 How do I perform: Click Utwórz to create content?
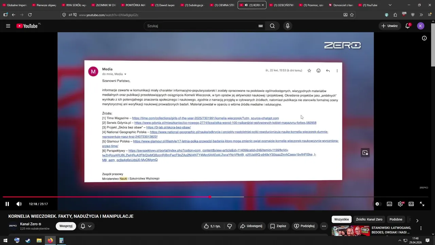pyautogui.click(x=389, y=26)
